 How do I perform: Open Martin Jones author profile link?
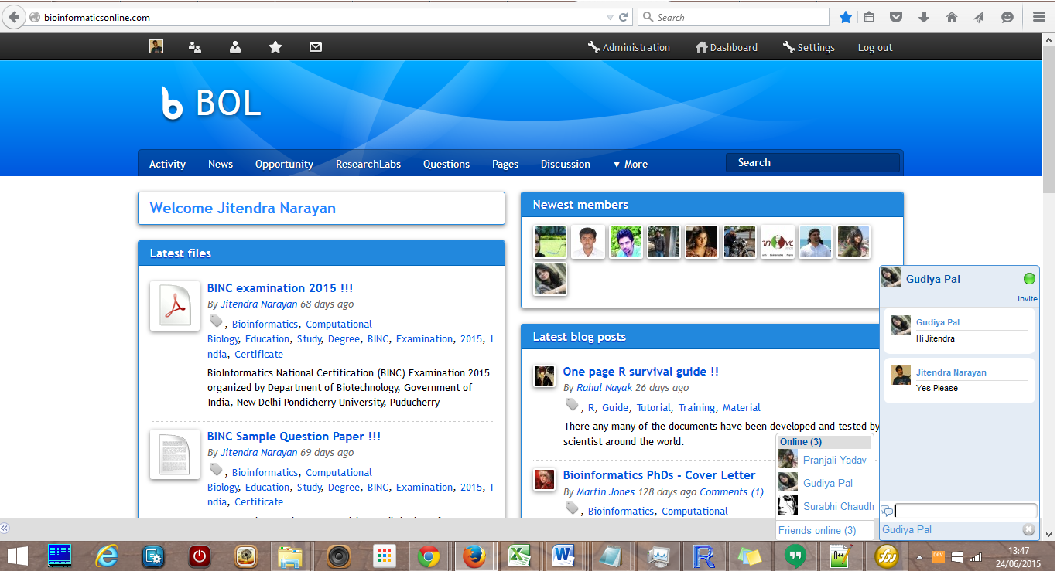(x=606, y=491)
